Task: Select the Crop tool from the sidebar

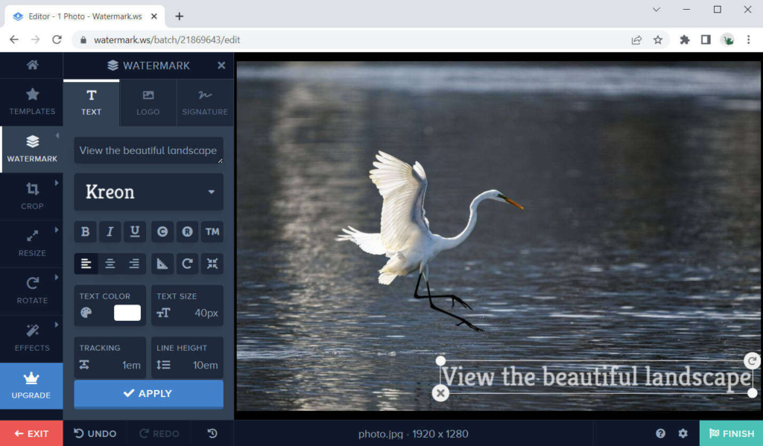Action: [x=31, y=196]
